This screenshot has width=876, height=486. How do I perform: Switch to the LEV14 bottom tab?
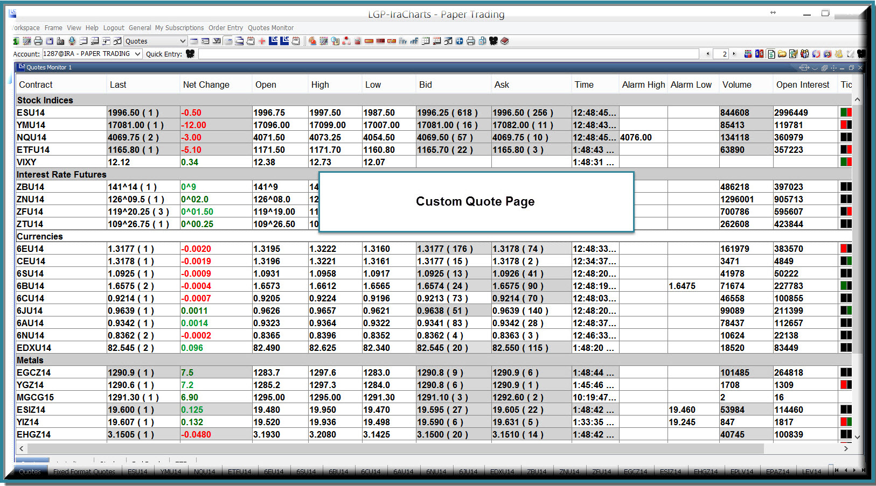pos(811,471)
